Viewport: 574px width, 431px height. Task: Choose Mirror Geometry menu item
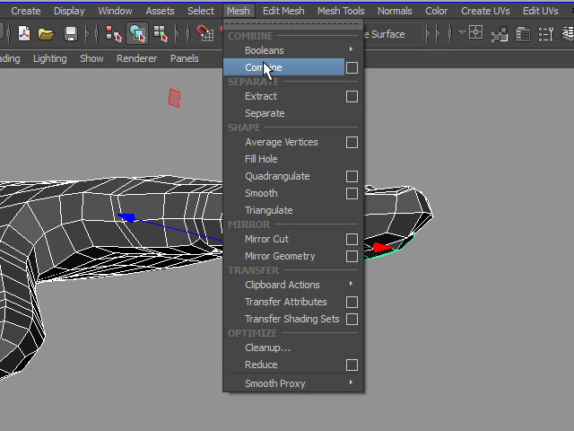click(x=280, y=256)
